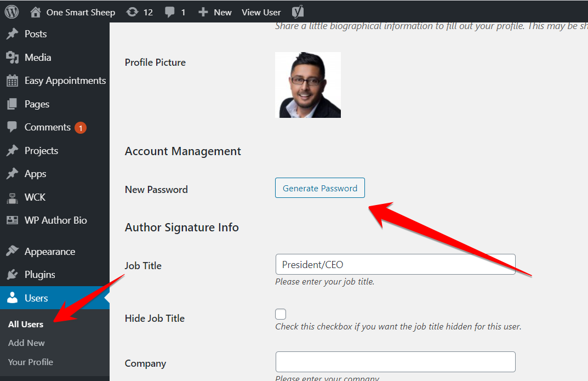Click the Generate Password button
This screenshot has width=588, height=381.
pos(320,188)
